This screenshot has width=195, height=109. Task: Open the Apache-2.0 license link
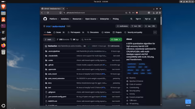136,81
